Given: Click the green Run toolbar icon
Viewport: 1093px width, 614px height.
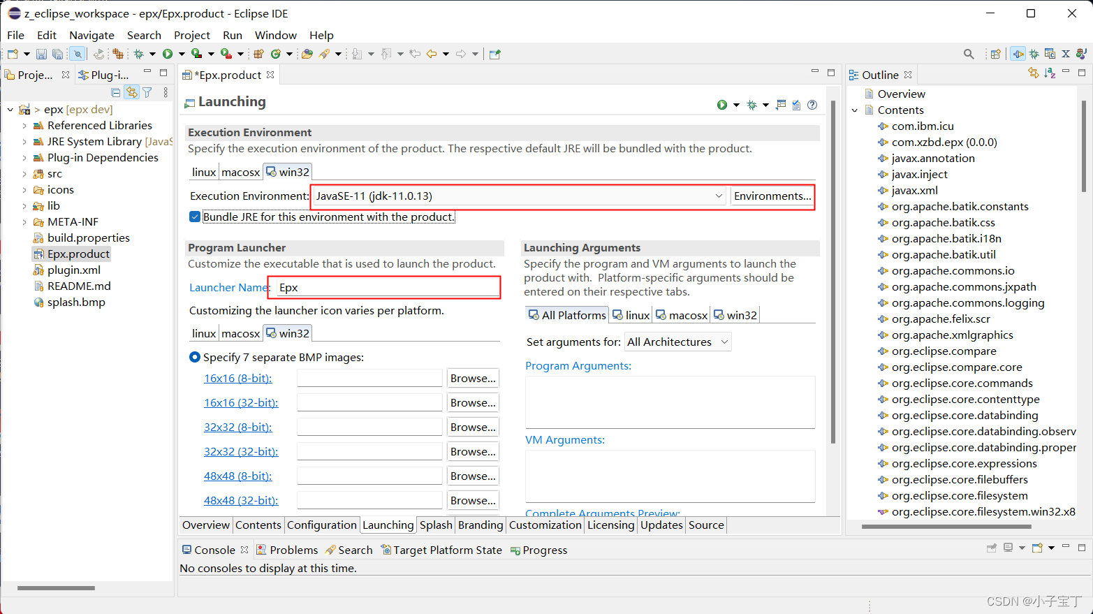Looking at the screenshot, I should pyautogui.click(x=168, y=54).
